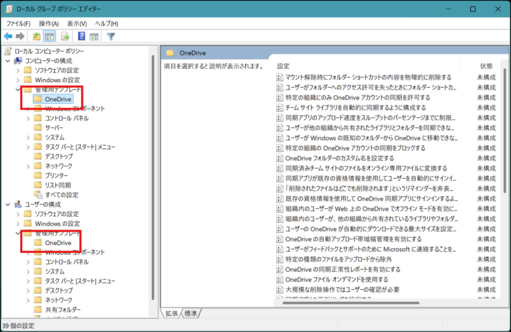
Task: Switch to the 拡張 tab
Action: pos(171,313)
